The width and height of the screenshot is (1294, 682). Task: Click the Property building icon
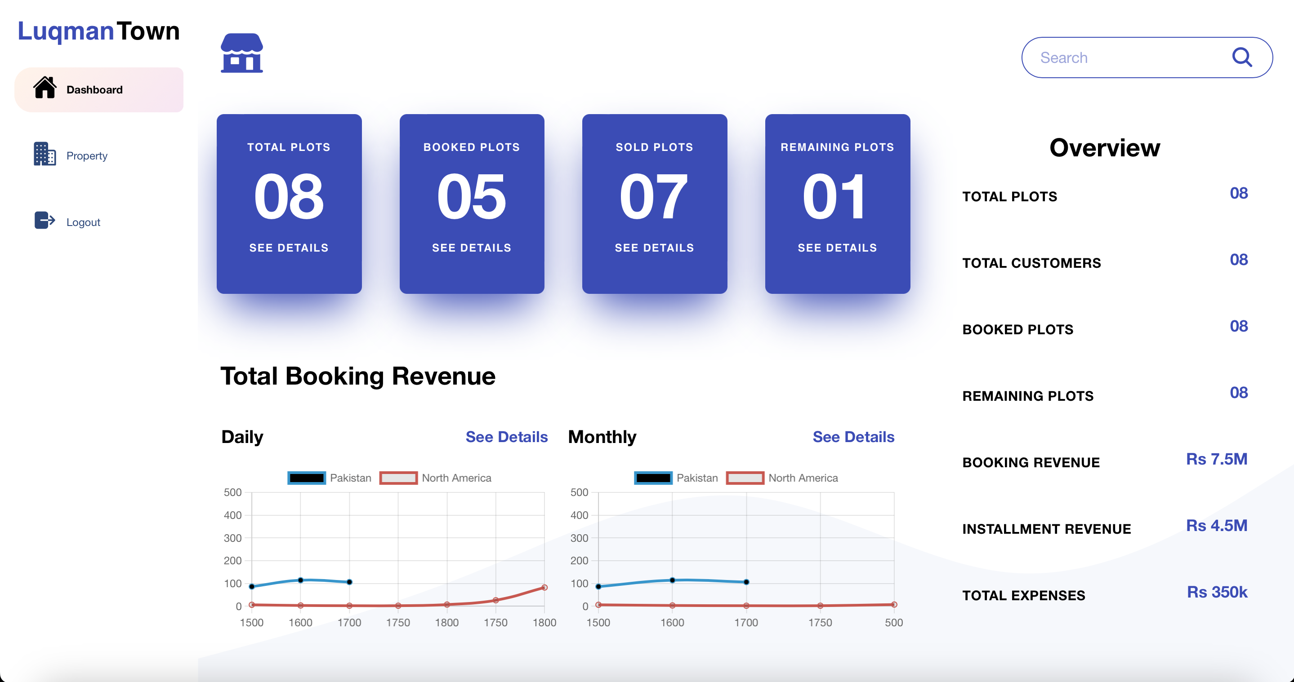point(45,154)
